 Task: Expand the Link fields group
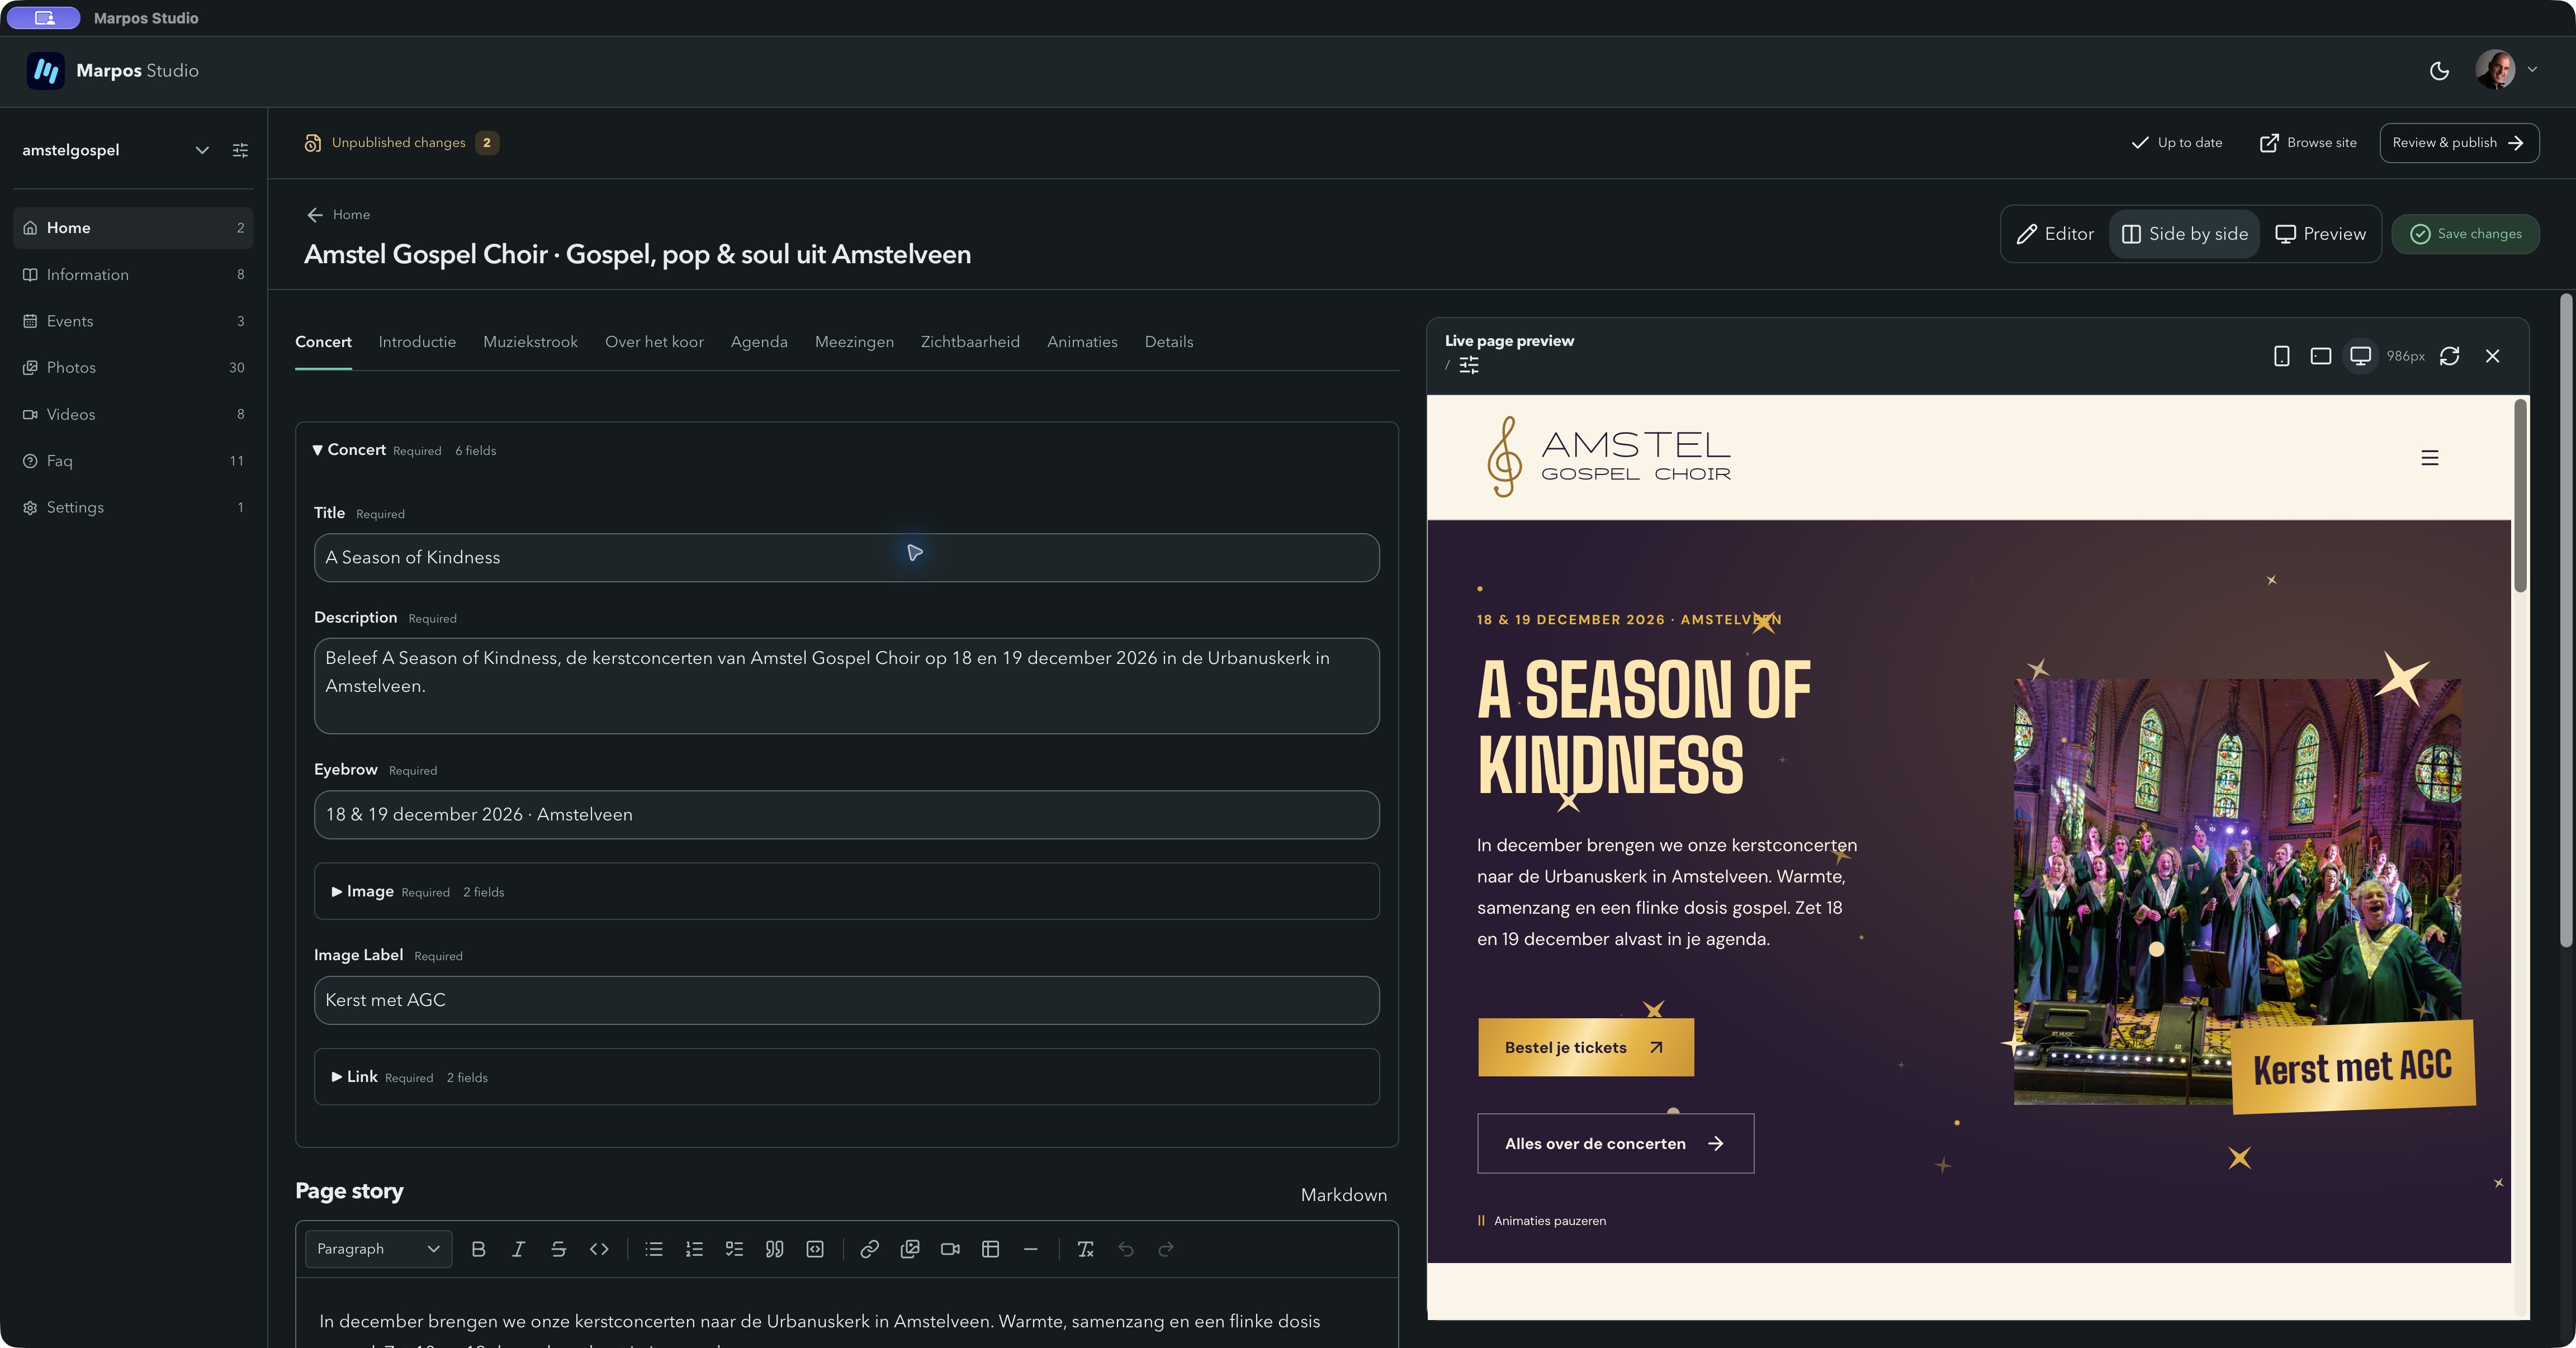coord(846,1077)
